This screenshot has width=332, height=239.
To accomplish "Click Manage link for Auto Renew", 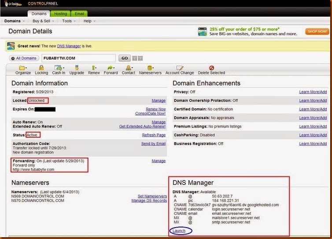I will coord(159,122).
